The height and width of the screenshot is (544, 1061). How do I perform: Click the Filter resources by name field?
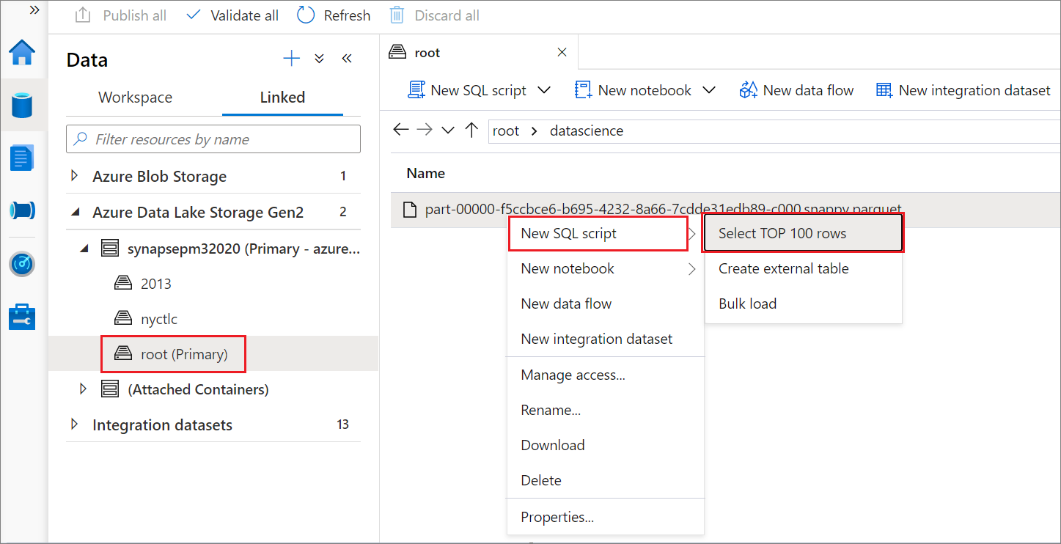pos(213,139)
